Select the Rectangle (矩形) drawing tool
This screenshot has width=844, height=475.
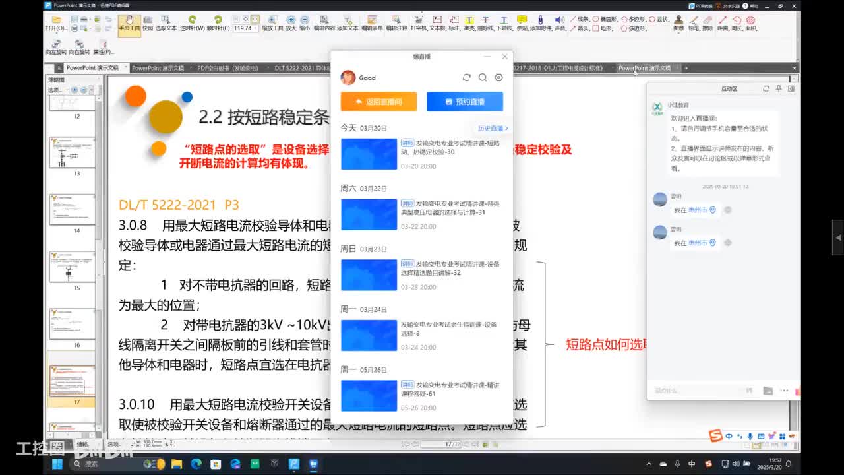point(603,28)
